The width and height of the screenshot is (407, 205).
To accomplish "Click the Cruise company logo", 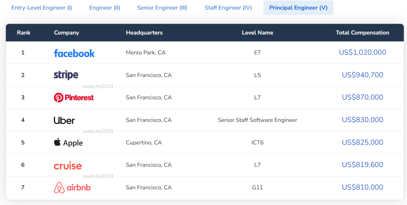I will point(68,166).
